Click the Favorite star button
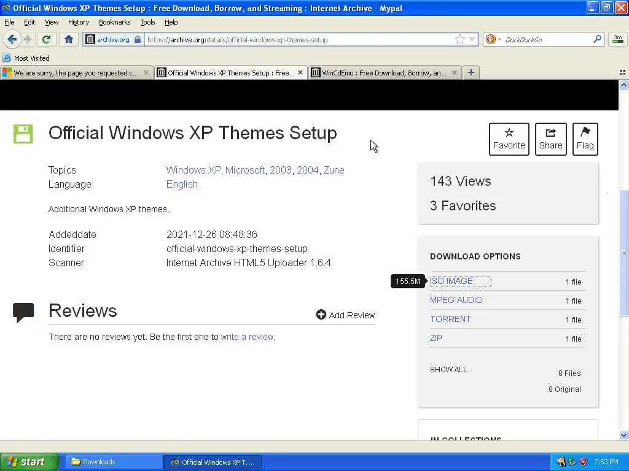Viewport: 629px width, 471px height. click(509, 139)
